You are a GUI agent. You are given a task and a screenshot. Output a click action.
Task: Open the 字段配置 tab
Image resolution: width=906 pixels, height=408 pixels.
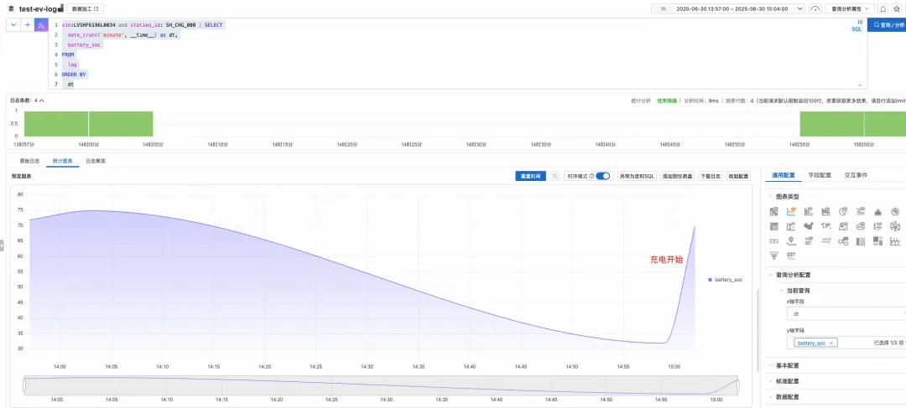point(820,175)
